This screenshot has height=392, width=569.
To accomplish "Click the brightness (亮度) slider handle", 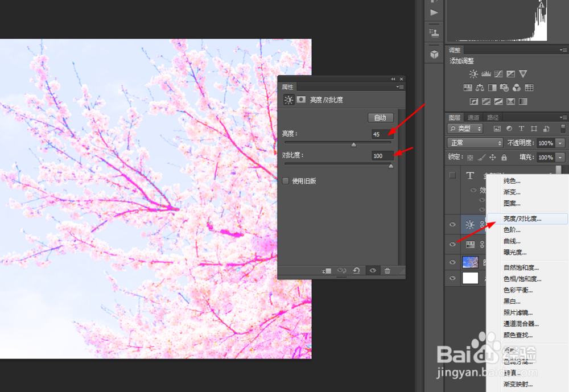I will click(x=353, y=145).
